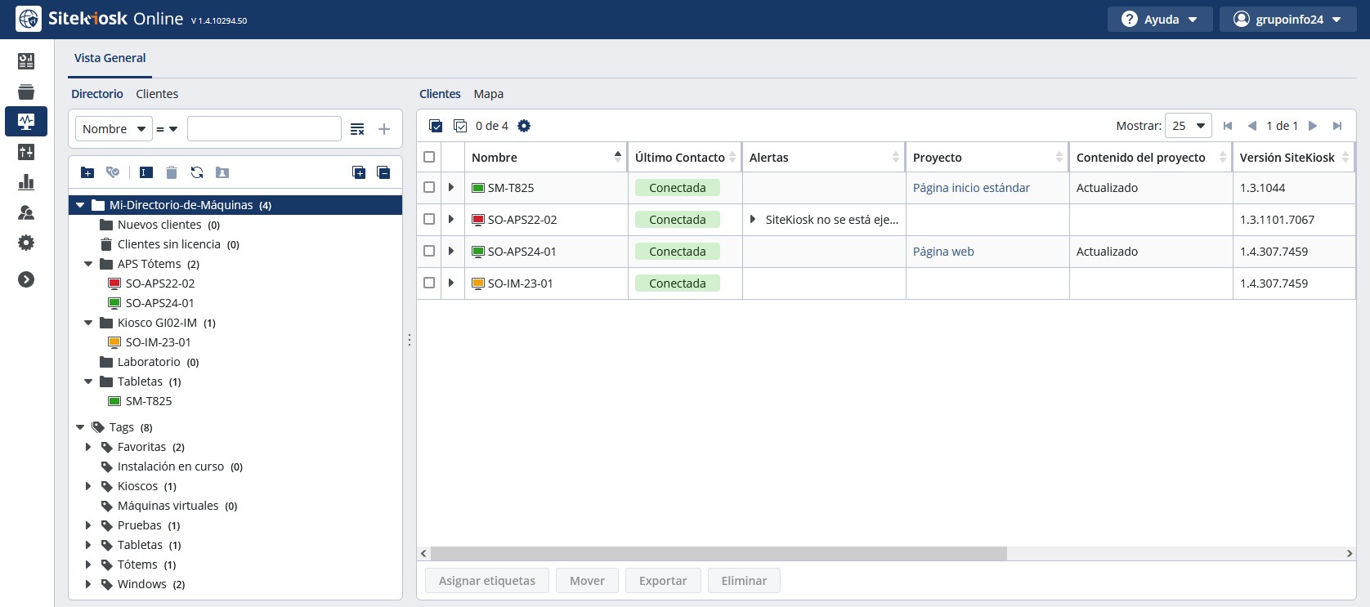Click the rename folder icon
The width and height of the screenshot is (1370, 607).
tap(146, 172)
